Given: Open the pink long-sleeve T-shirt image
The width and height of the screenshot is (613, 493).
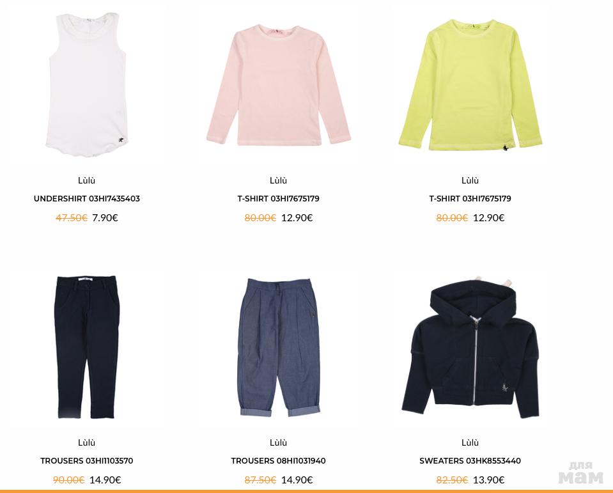Looking at the screenshot, I should coord(278,85).
